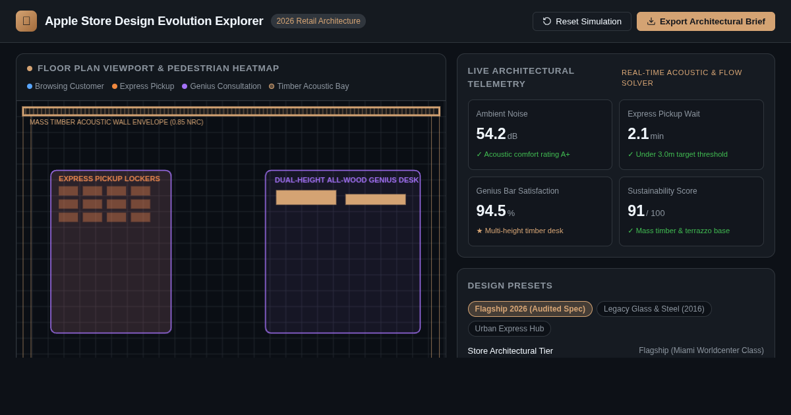Click the Store Architectural Tier label
The width and height of the screenshot is (791, 415).
[x=510, y=350]
